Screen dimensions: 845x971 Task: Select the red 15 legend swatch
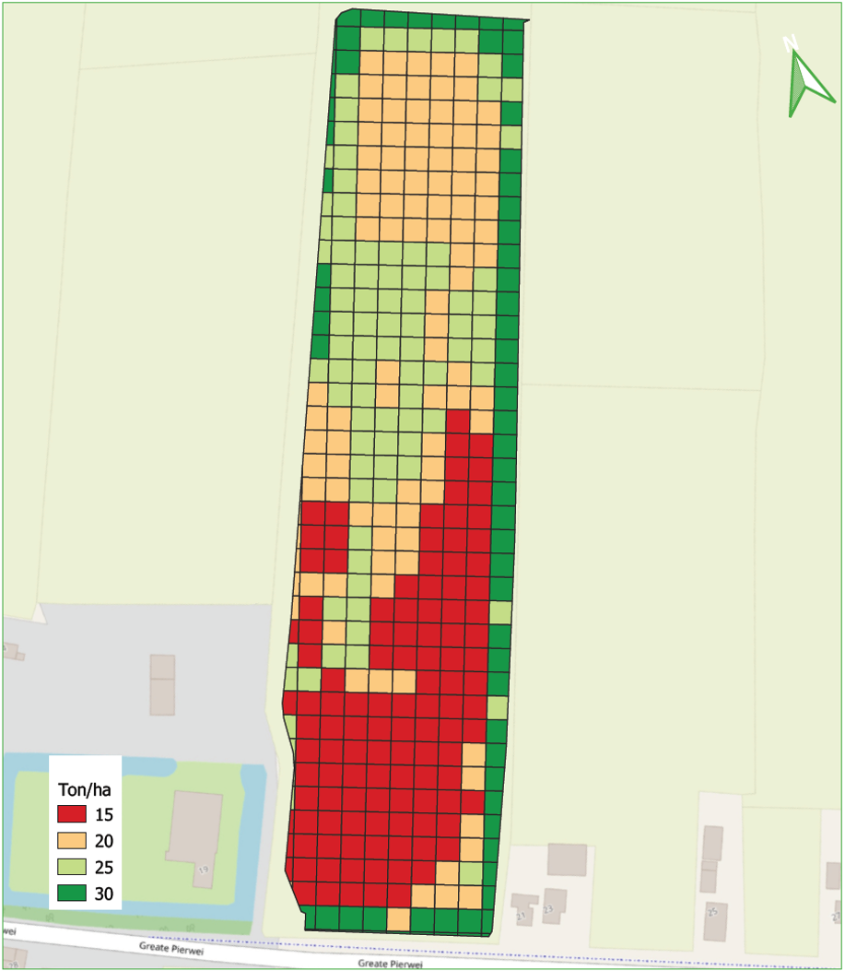(x=72, y=813)
